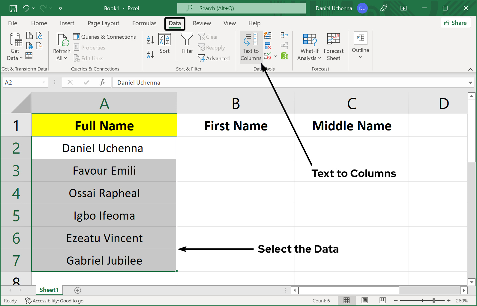Image resolution: width=477 pixels, height=306 pixels.
Task: Switch to the Insert tab
Action: 67,23
